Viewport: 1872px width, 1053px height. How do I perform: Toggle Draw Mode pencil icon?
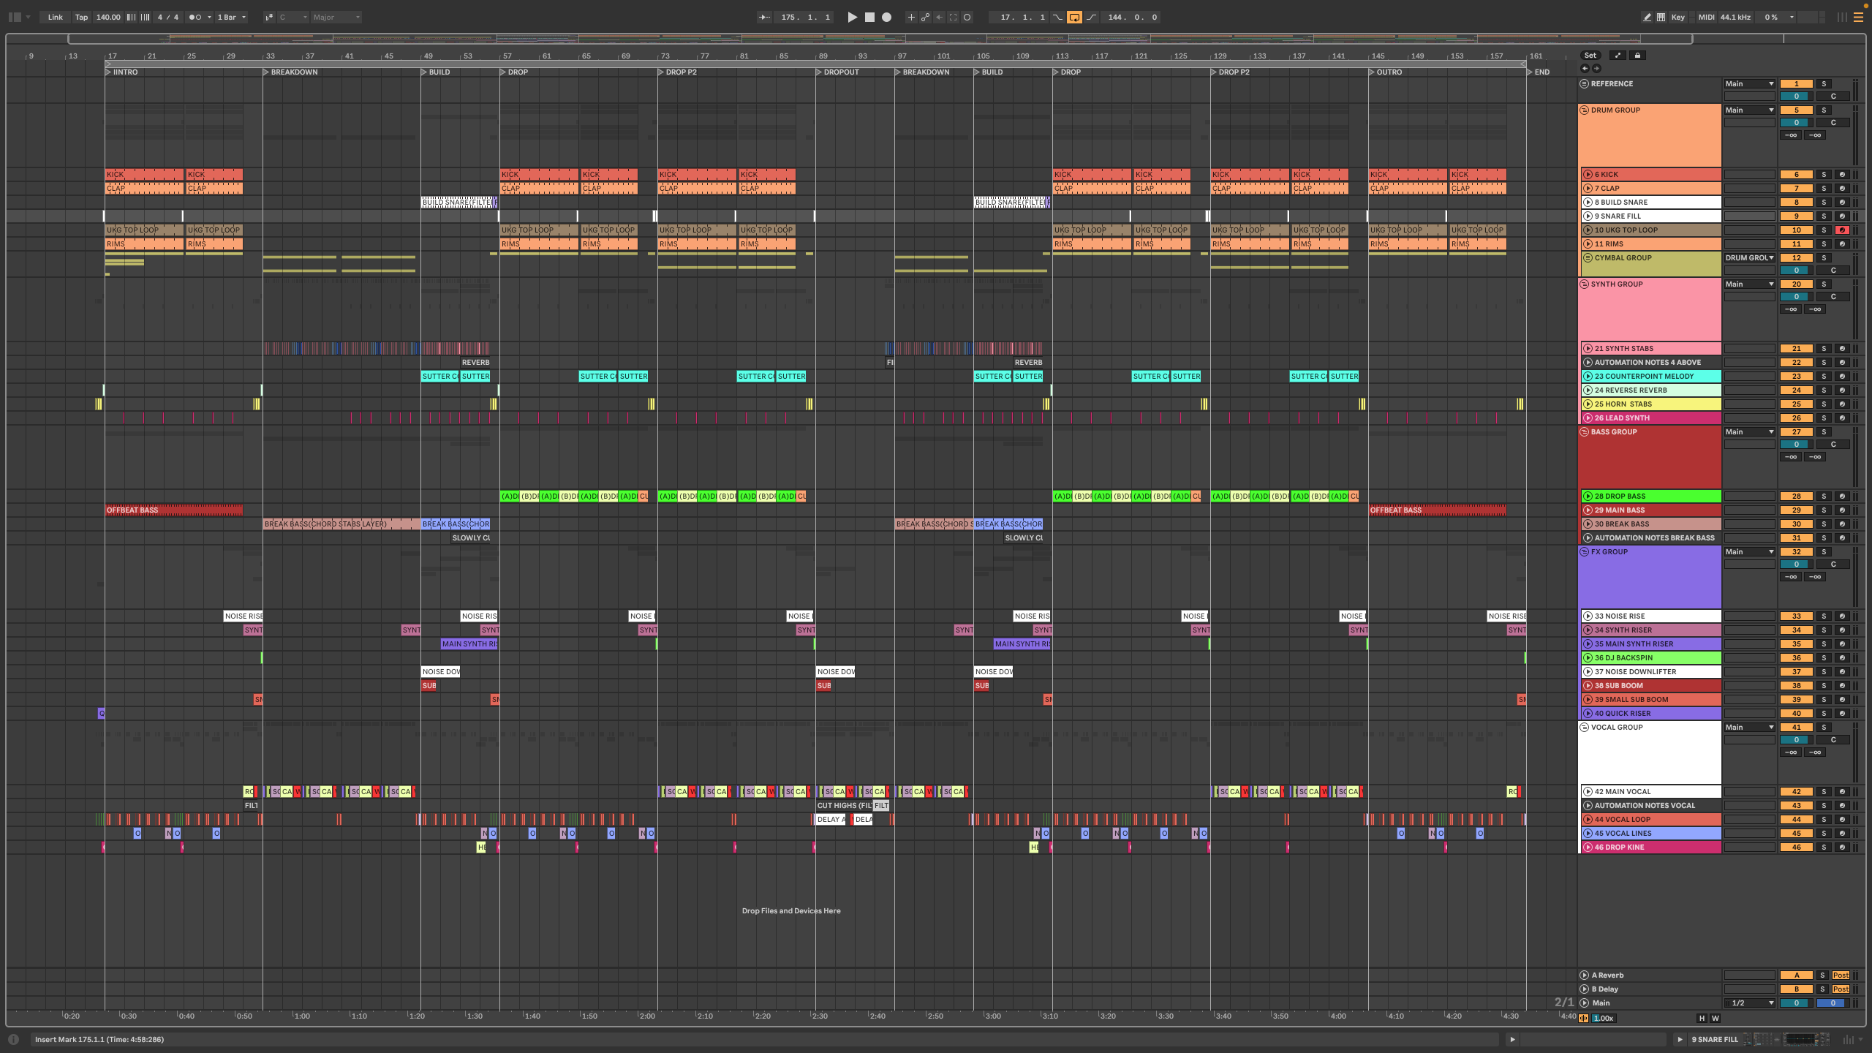click(1647, 17)
